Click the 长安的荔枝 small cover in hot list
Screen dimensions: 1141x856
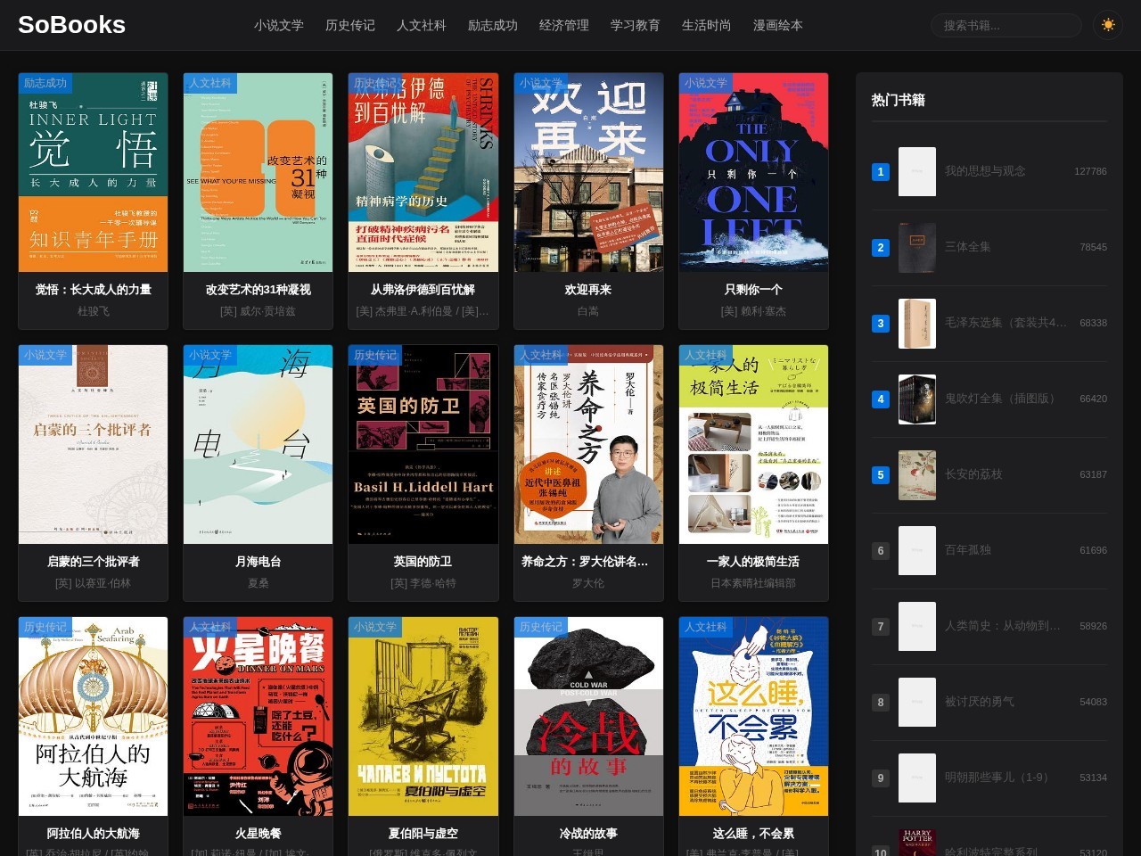pyautogui.click(x=917, y=474)
